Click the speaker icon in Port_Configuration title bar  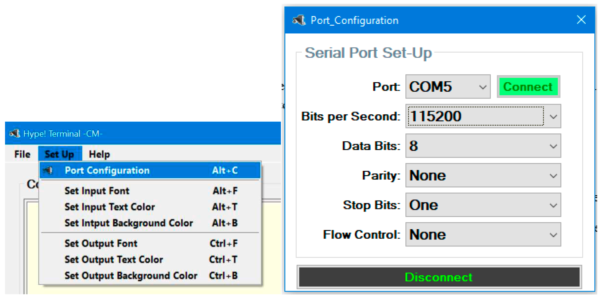(x=299, y=20)
